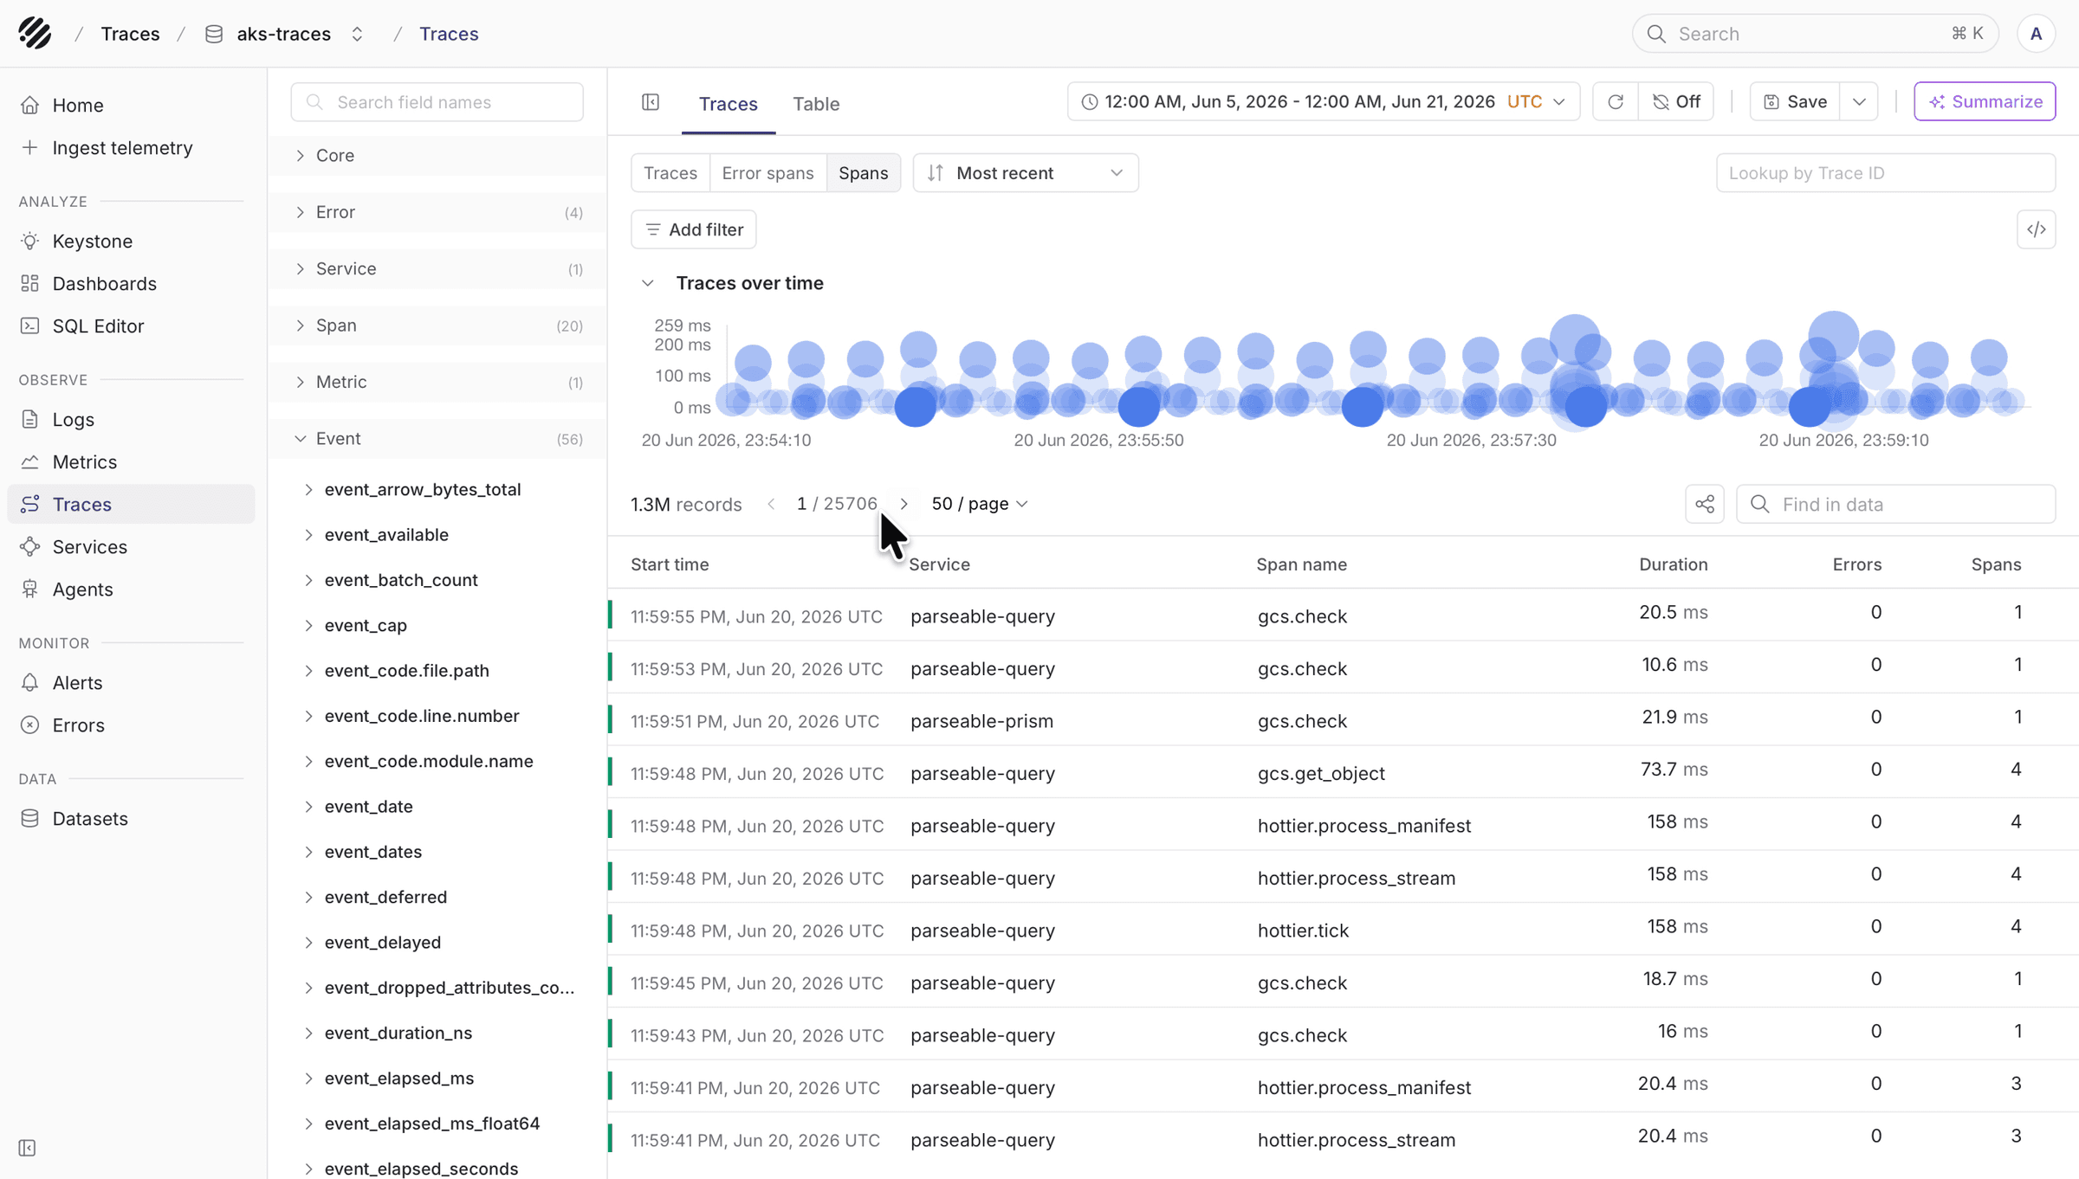Viewport: 2079px width, 1179px height.
Task: Click the share icon near Find in data
Action: pyautogui.click(x=1704, y=504)
